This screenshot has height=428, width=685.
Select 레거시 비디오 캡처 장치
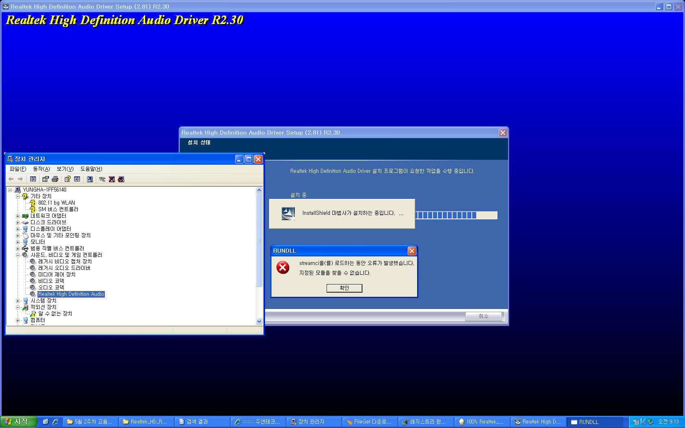click(65, 261)
